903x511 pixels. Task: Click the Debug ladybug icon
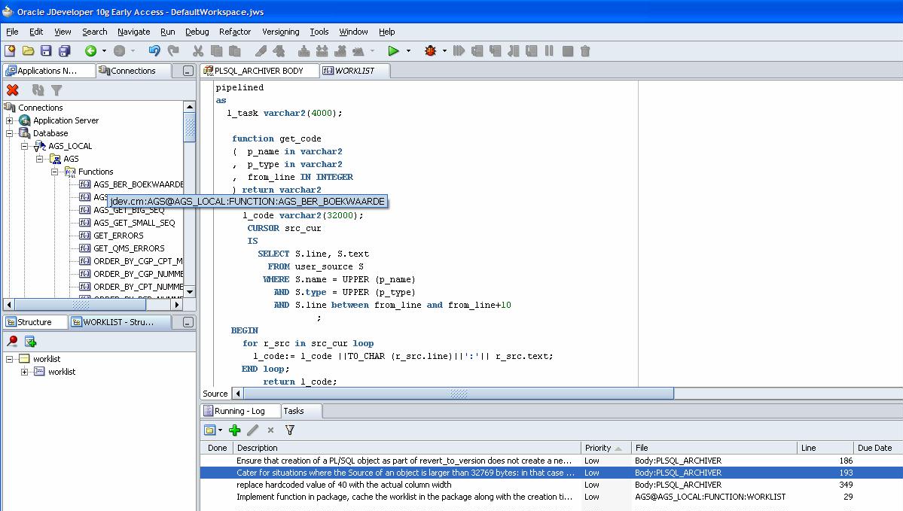[x=431, y=51]
